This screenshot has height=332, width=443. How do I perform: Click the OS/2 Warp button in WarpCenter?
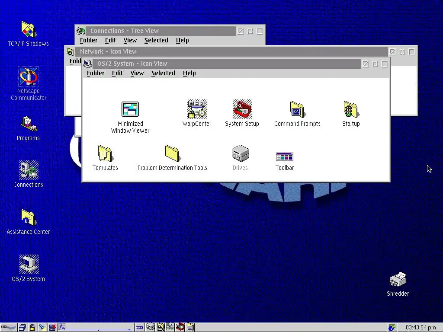[x=8, y=328]
